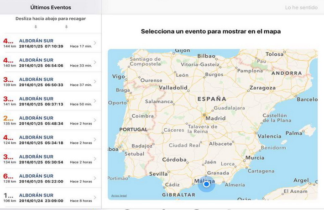Select the ALBORÁN SUR event at 06:37:13

[x=37, y=99]
